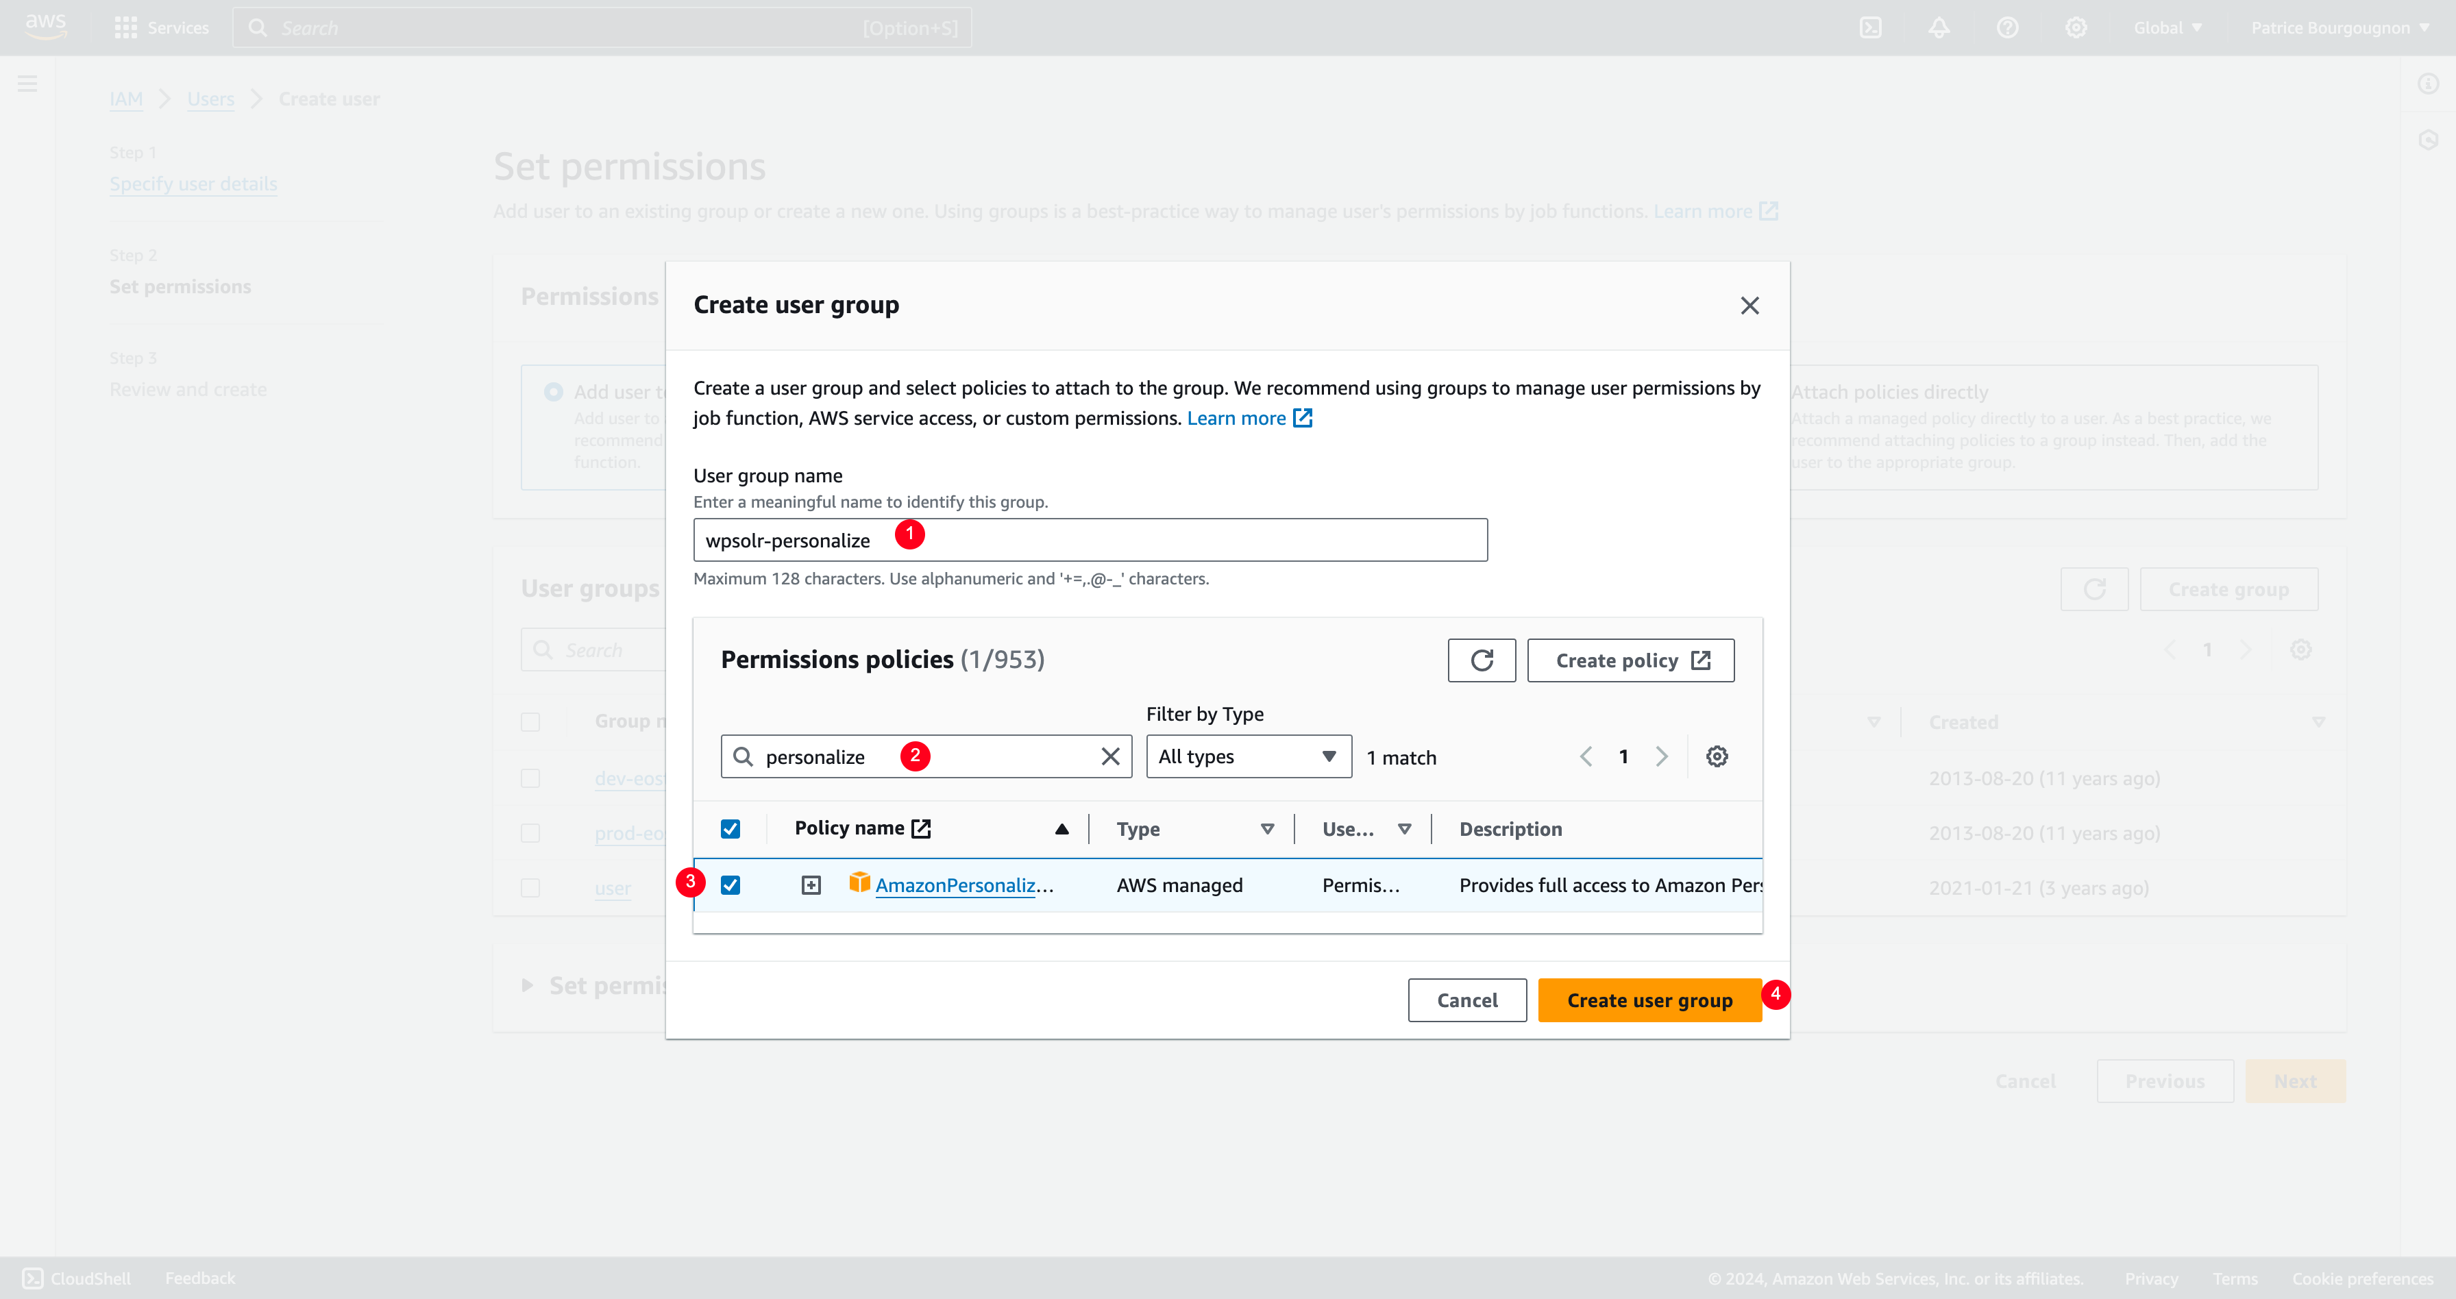This screenshot has height=1299, width=2456.
Task: Check the user group row checkbox
Action: (x=530, y=888)
